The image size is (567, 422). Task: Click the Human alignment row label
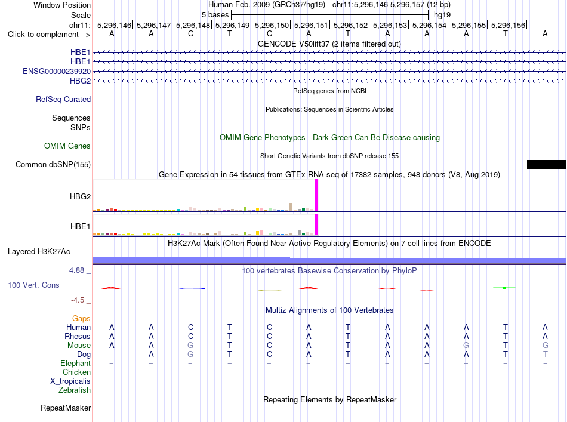click(78, 327)
